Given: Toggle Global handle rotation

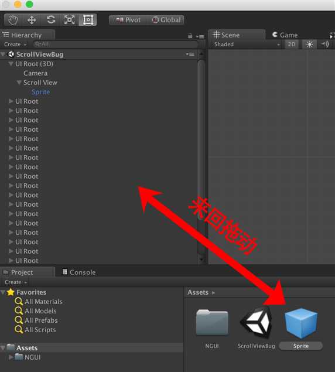Looking at the screenshot, I should coord(166,20).
